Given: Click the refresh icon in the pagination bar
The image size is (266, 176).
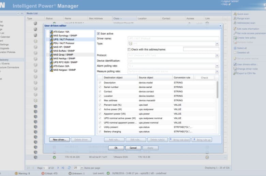Looking at the screenshot, I should pos(69,168).
